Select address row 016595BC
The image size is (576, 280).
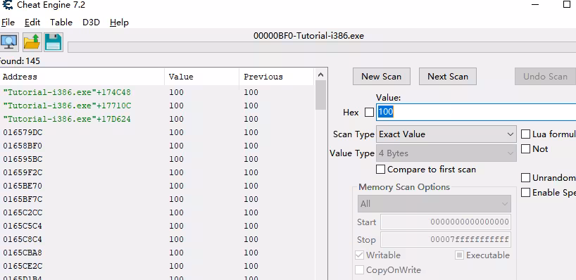(157, 159)
